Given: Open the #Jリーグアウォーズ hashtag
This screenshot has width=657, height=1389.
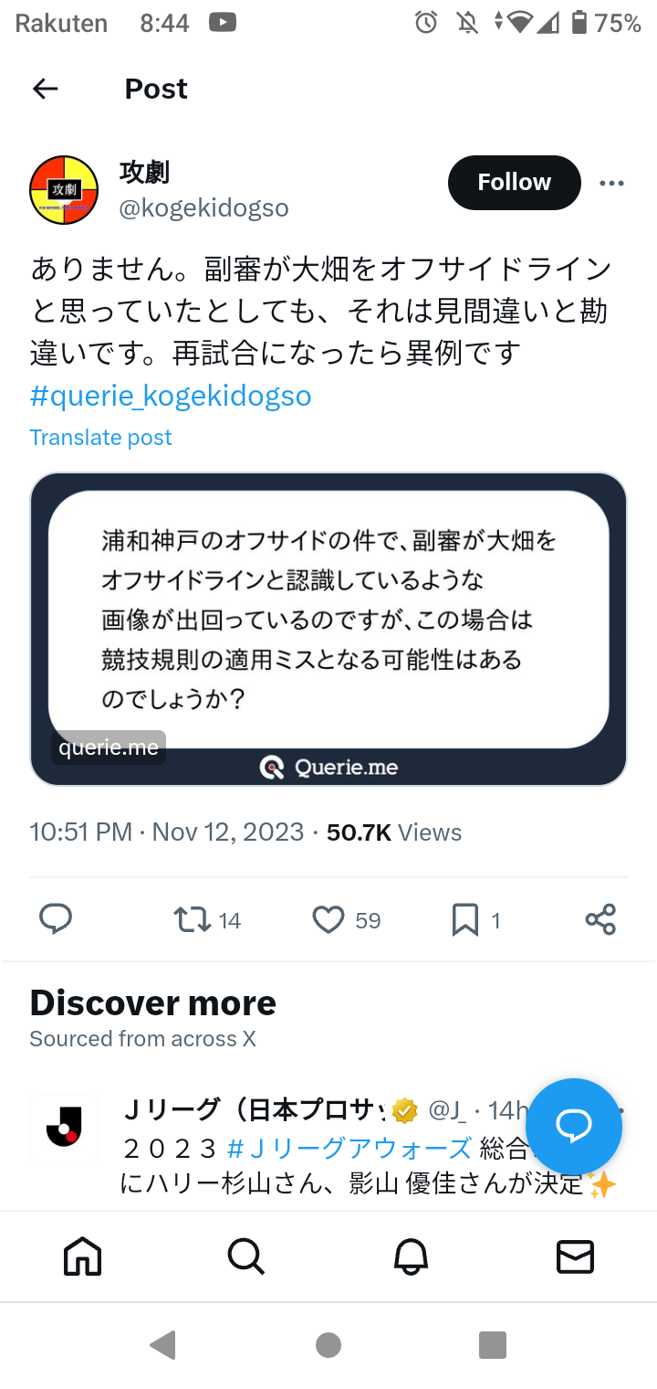Looking at the screenshot, I should tap(349, 1148).
